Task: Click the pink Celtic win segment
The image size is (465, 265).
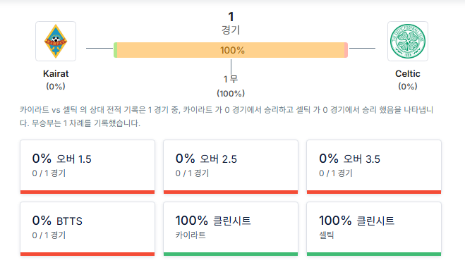Action: [x=346, y=50]
